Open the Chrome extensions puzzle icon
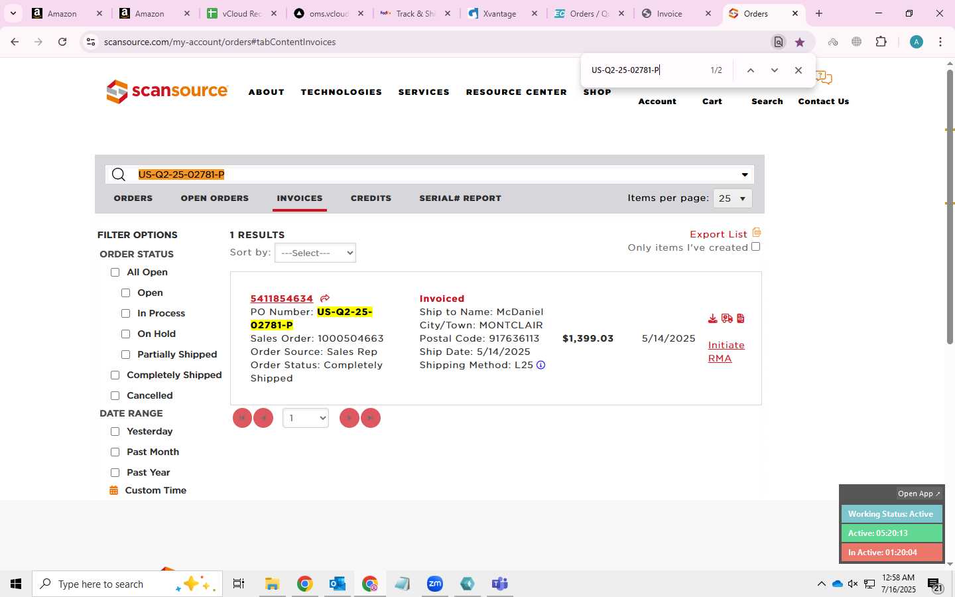Image resolution: width=955 pixels, height=597 pixels. pyautogui.click(x=881, y=42)
